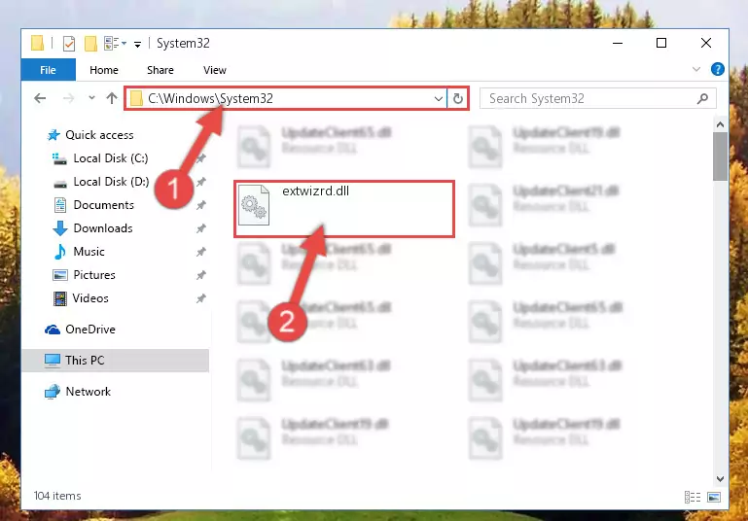Image resolution: width=748 pixels, height=521 pixels.
Task: Click the extwizrd.dll gear file icon
Action: coord(254,205)
